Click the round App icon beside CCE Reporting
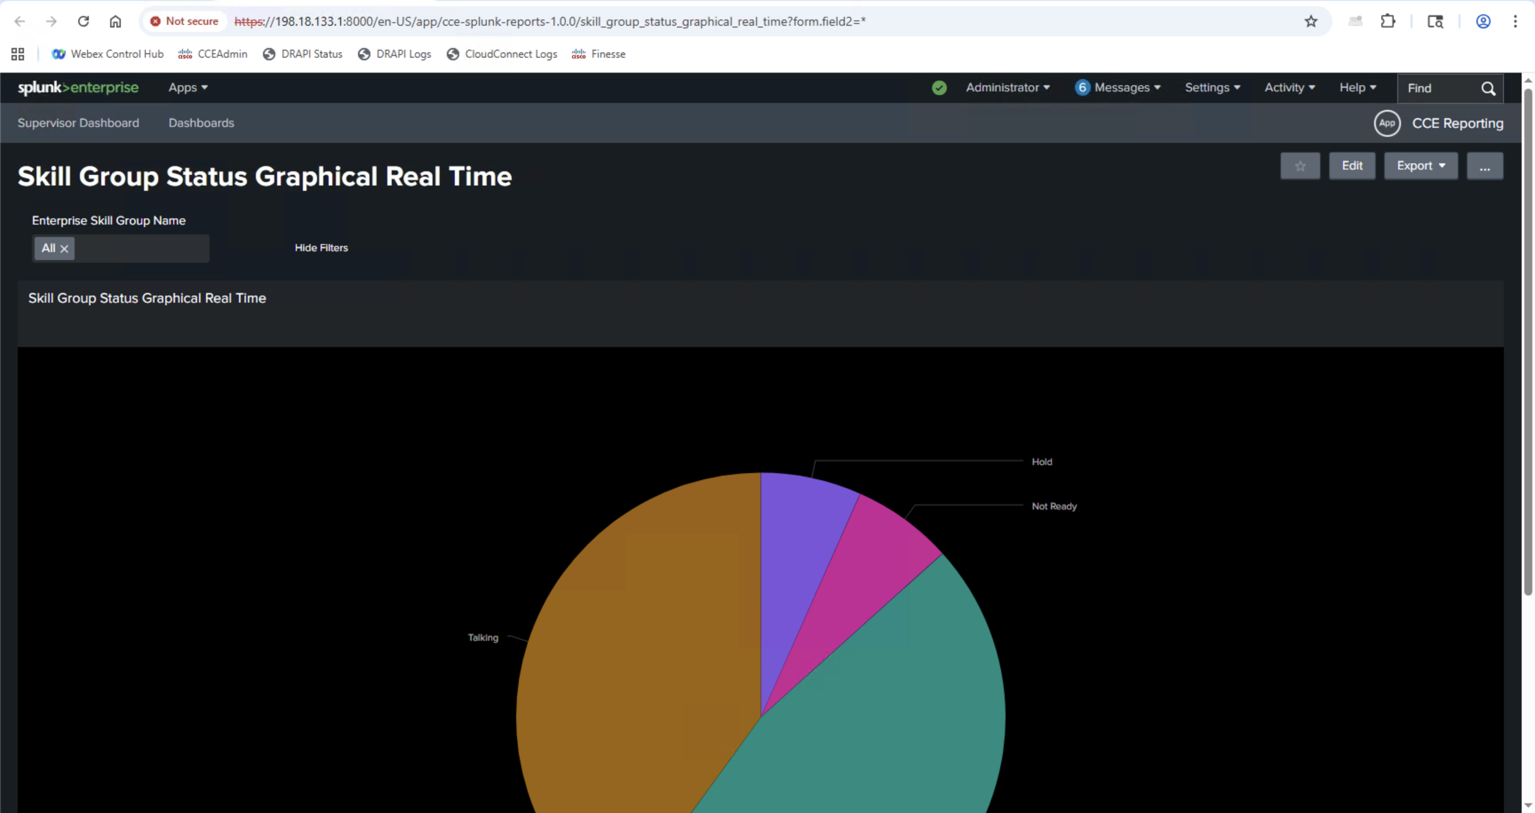Screen dimensions: 1535x813 pos(1387,123)
